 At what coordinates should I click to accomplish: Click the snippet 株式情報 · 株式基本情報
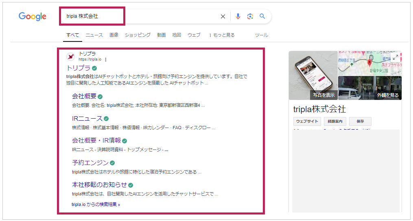(144, 128)
